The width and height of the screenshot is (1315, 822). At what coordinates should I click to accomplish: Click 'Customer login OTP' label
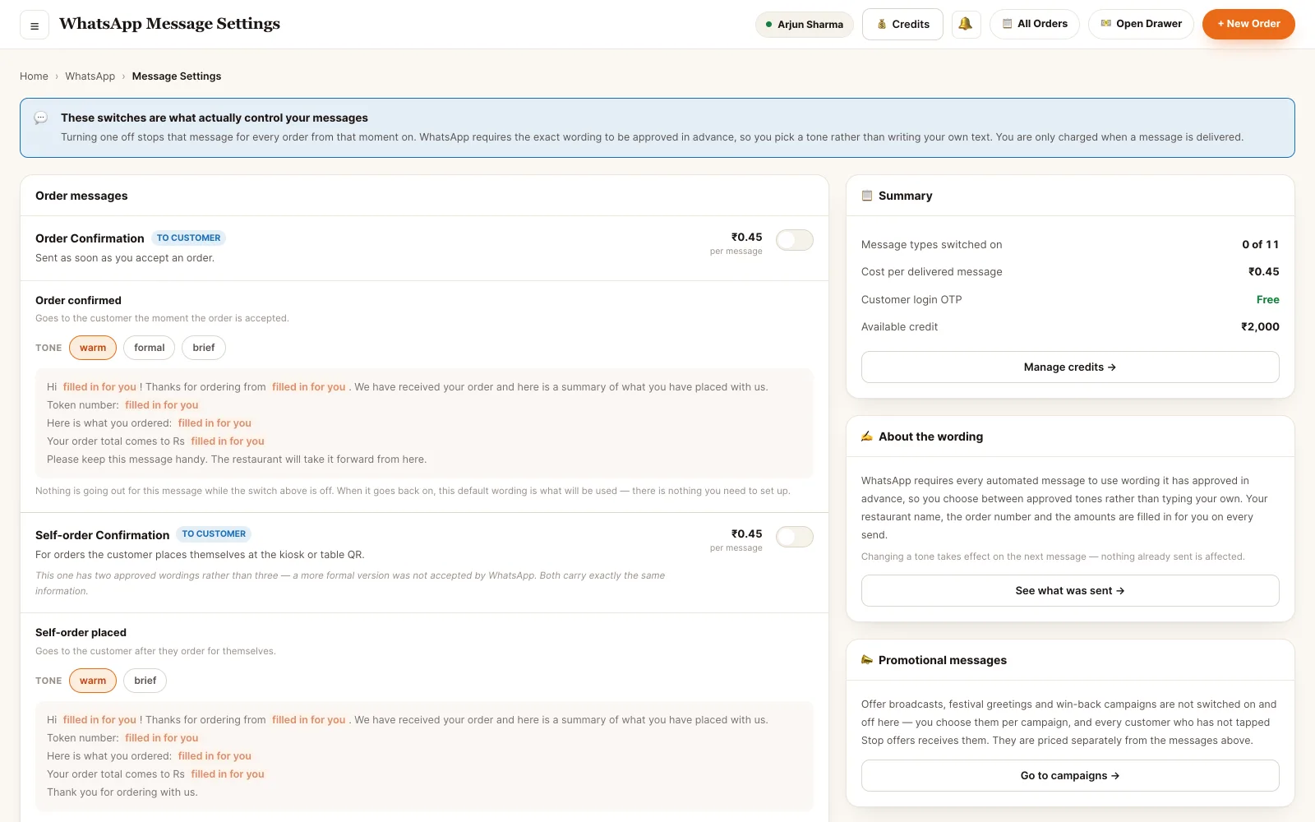[911, 300]
